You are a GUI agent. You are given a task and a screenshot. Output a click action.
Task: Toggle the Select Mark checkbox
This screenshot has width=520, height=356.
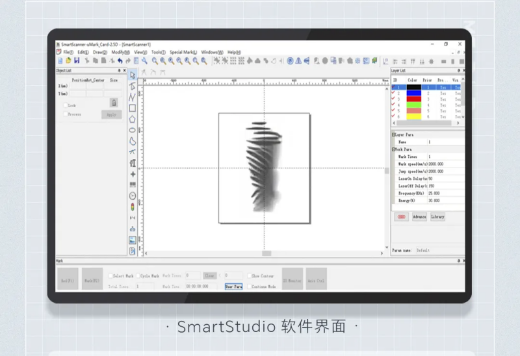(110, 275)
